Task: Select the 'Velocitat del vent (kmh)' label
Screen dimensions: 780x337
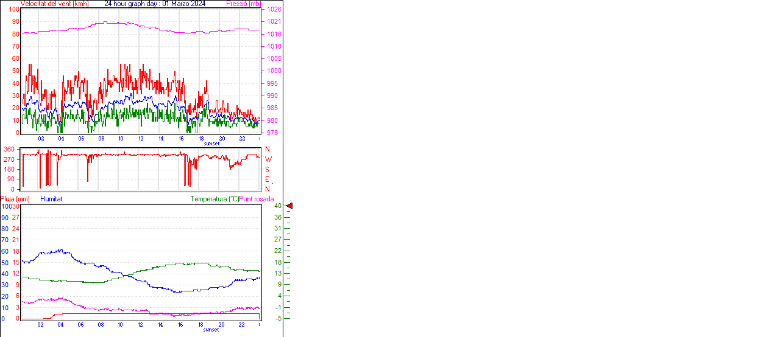Action: point(55,4)
